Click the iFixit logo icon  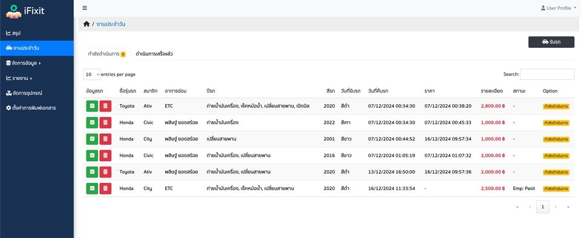(14, 11)
